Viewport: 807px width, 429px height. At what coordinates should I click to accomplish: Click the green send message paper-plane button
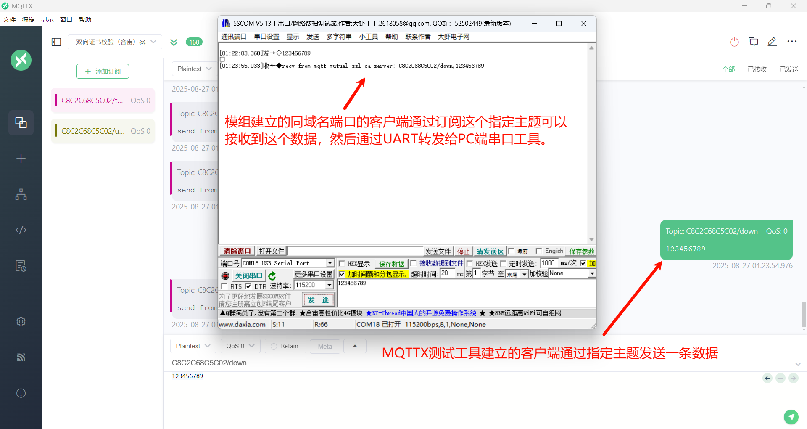[791, 417]
